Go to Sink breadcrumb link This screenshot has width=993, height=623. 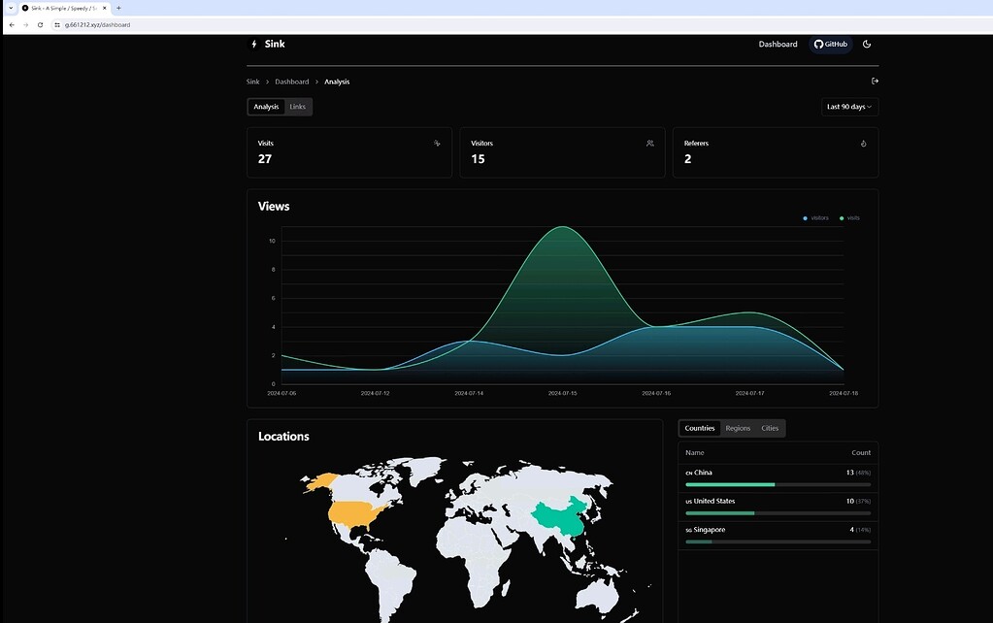click(x=252, y=82)
